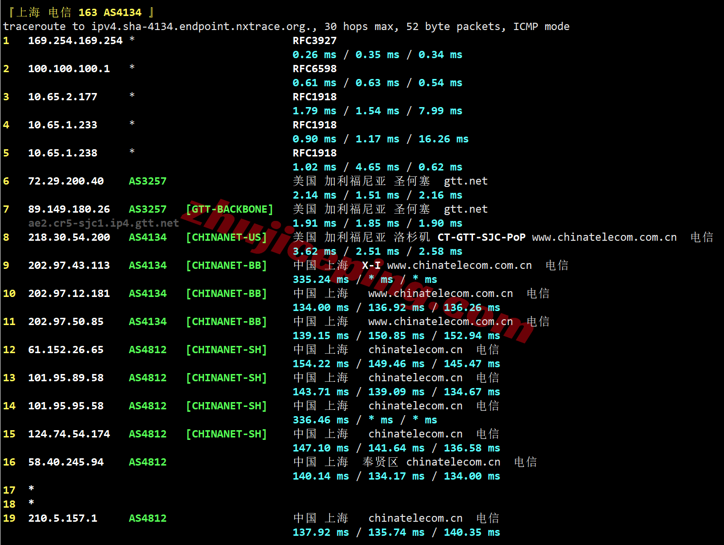Select IP 100.100.100.1 at hop 2
Viewport: 724px width, 545px height.
(69, 69)
